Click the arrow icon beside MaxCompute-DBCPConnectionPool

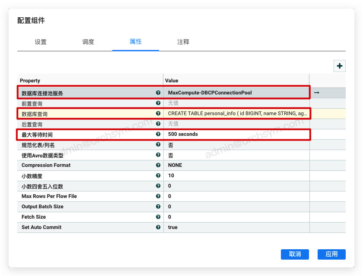[x=316, y=93]
